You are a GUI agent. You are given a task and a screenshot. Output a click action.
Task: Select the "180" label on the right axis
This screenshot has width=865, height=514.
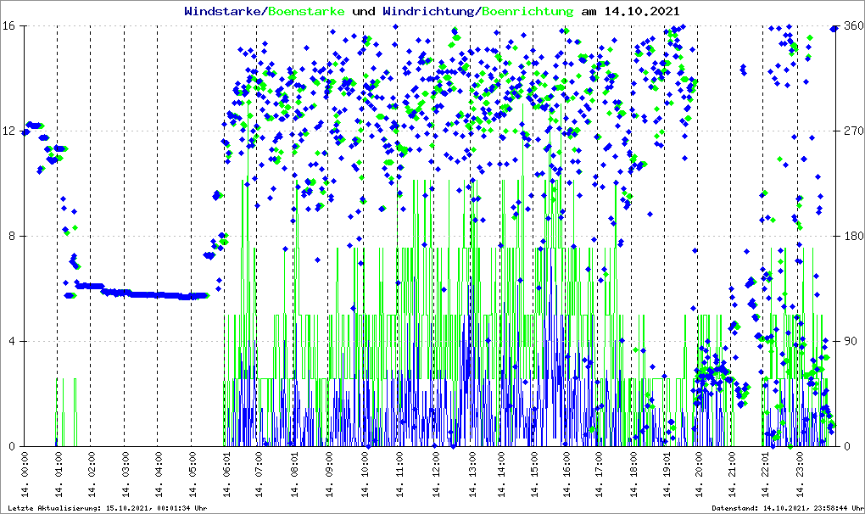852,237
